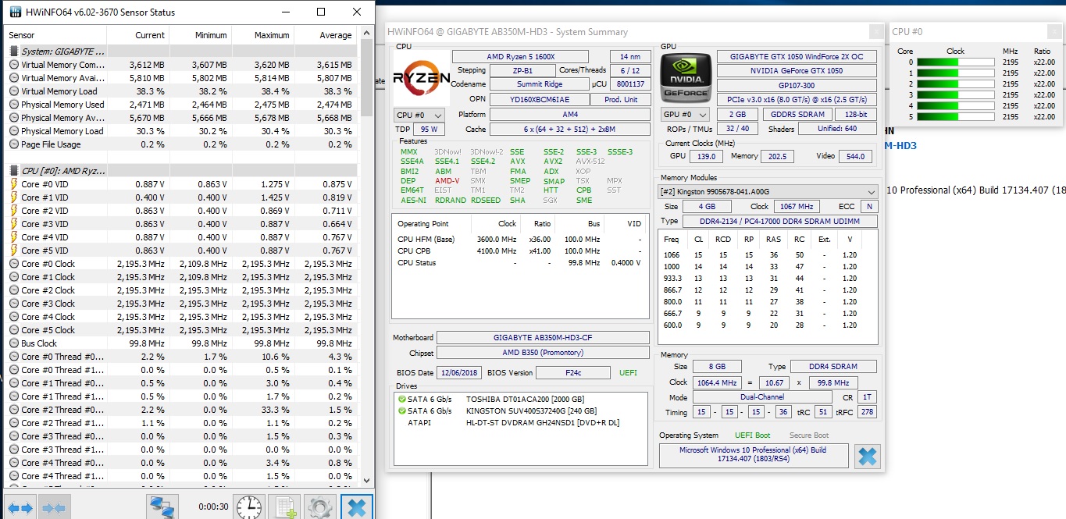Click the Current column header
Viewport: 1066px width, 519px height.
[138, 35]
